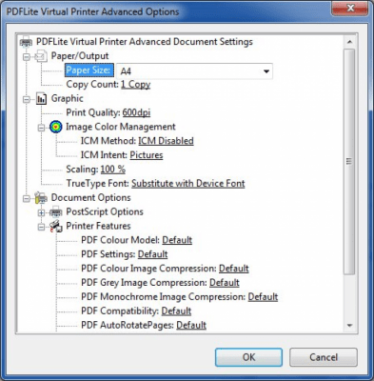Click the PostScript Options printer icon
This screenshot has height=381, width=374.
[x=56, y=211]
